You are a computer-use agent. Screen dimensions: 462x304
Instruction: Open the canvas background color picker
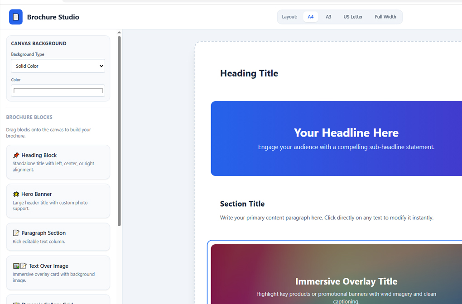pos(58,90)
